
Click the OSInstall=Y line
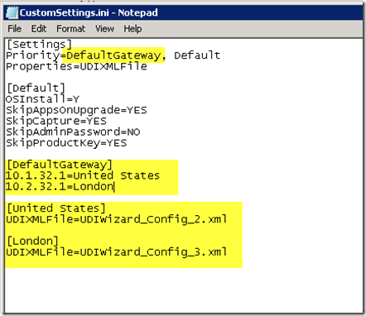pos(42,99)
